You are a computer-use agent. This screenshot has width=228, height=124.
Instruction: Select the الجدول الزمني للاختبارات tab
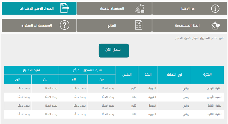(x=39, y=8)
